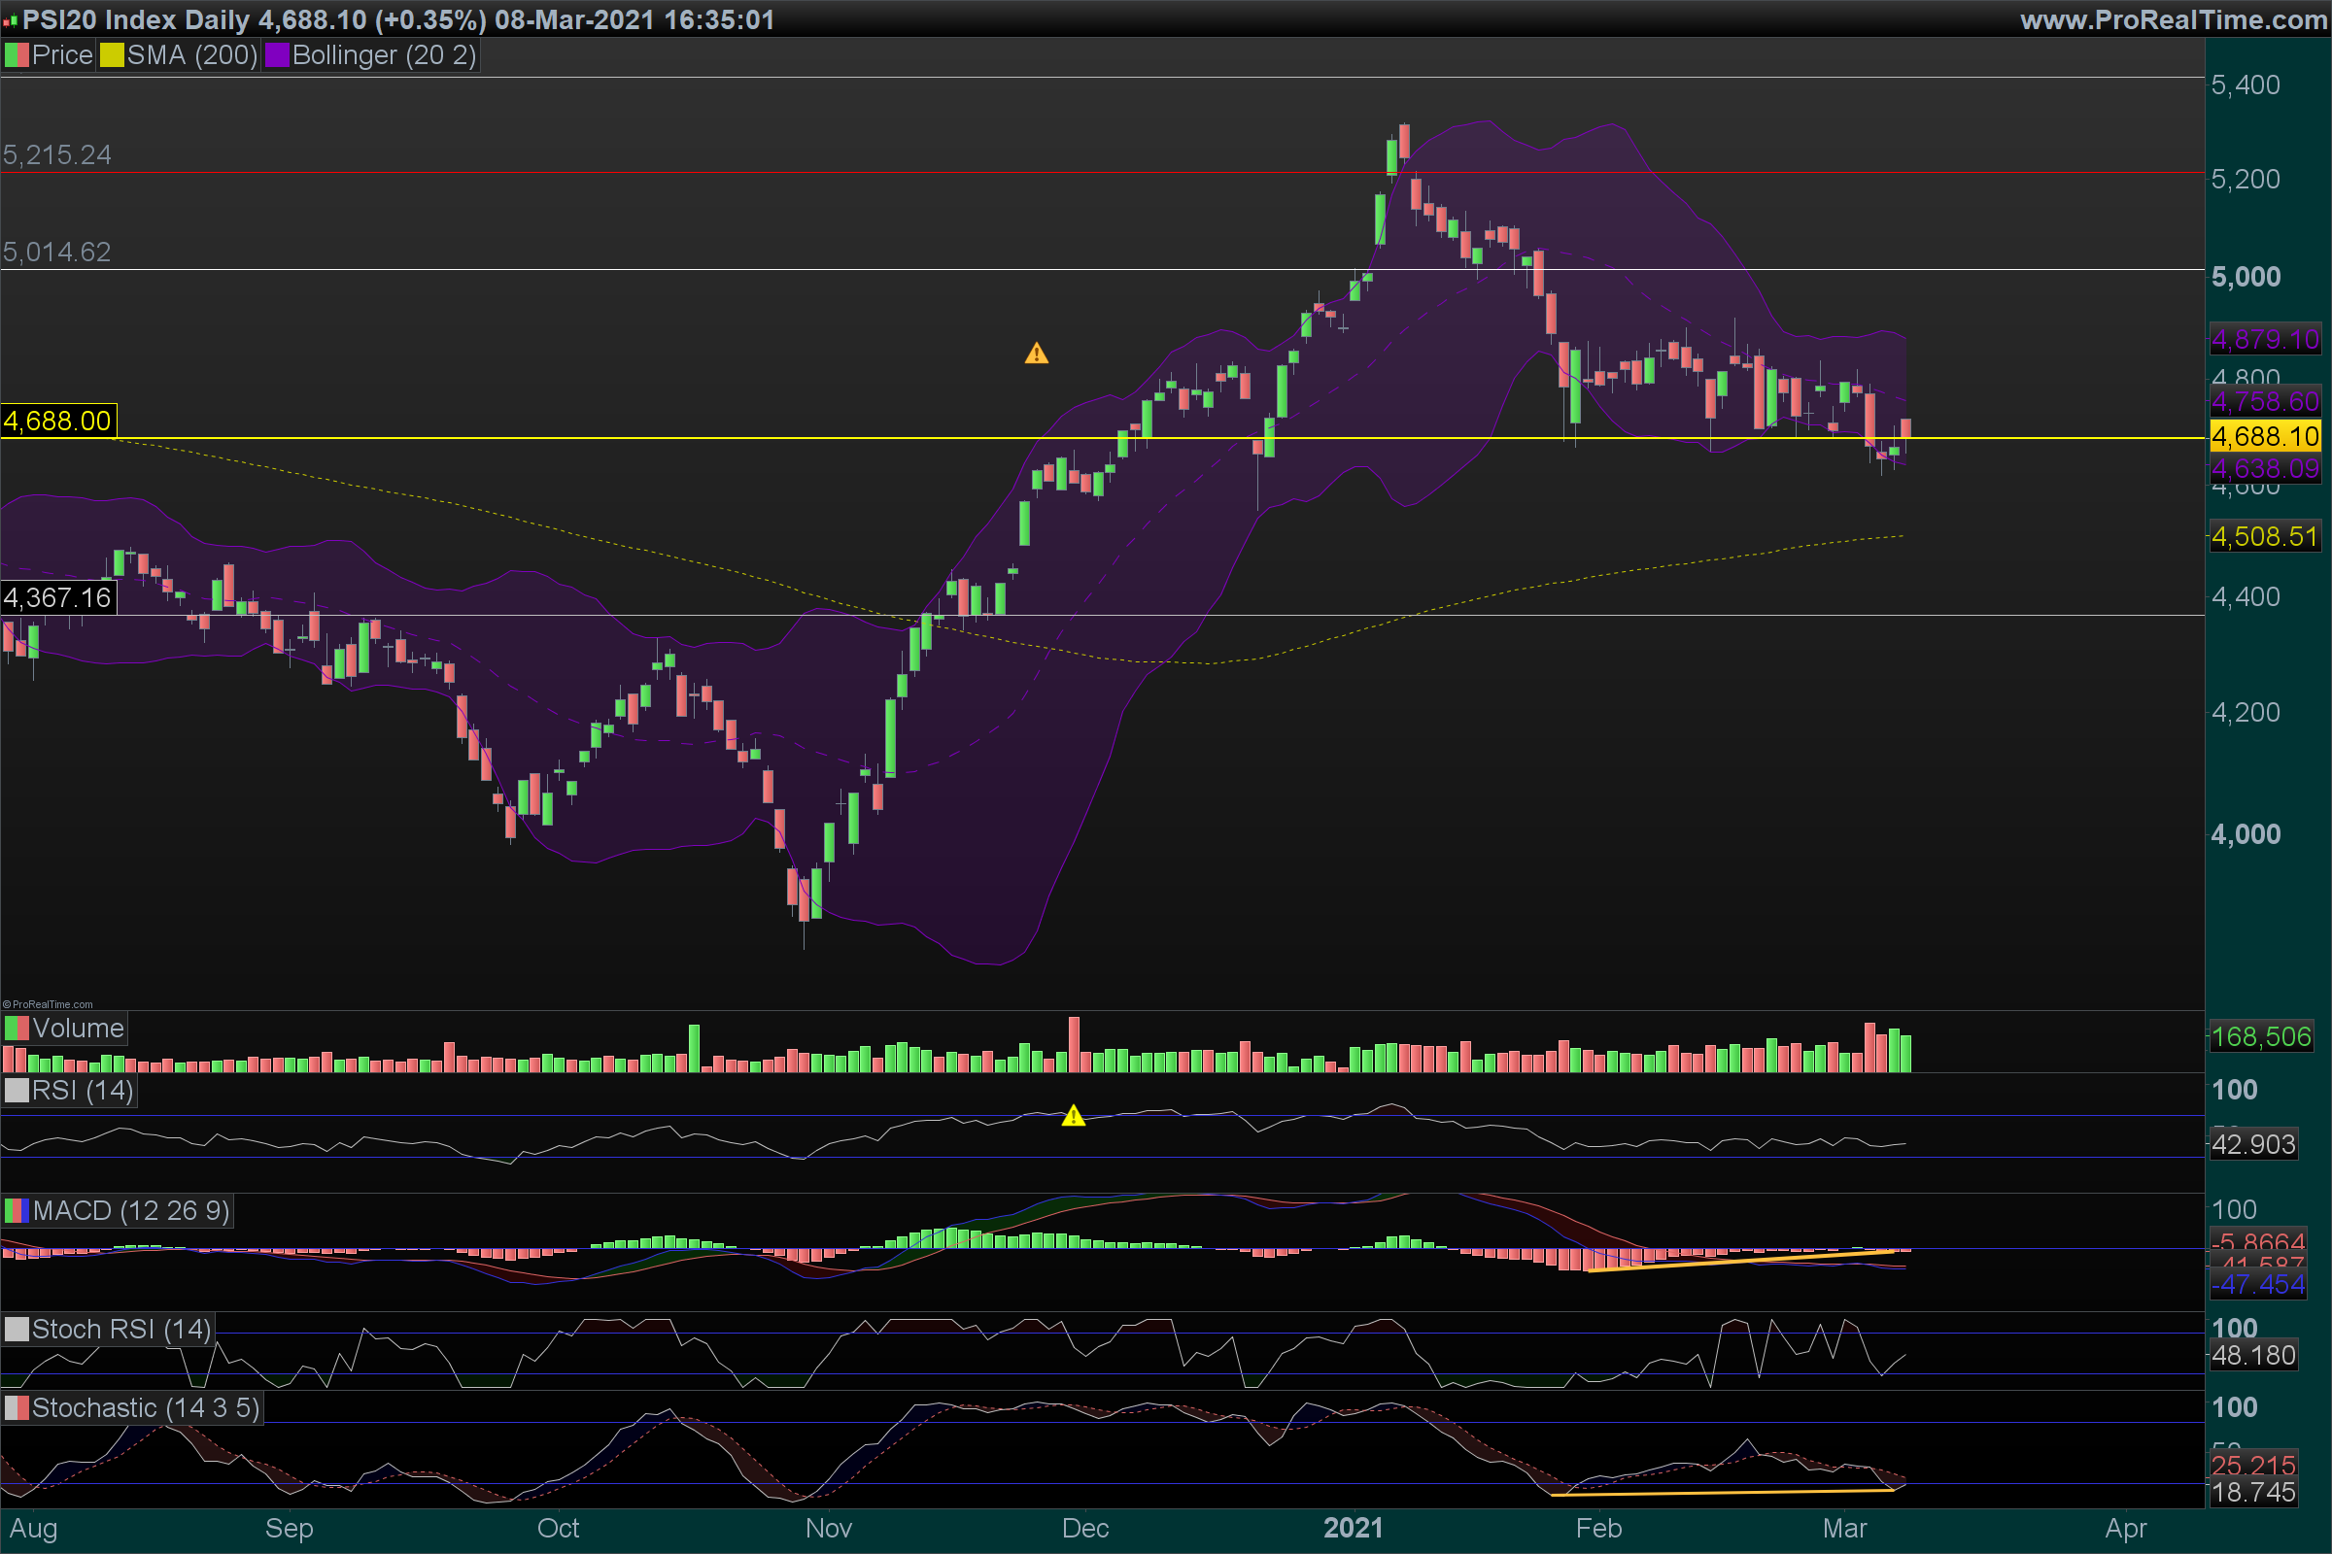Click the yellow warning triangle on RSI panel
Image resolution: width=2332 pixels, height=1554 pixels.
1073,1117
